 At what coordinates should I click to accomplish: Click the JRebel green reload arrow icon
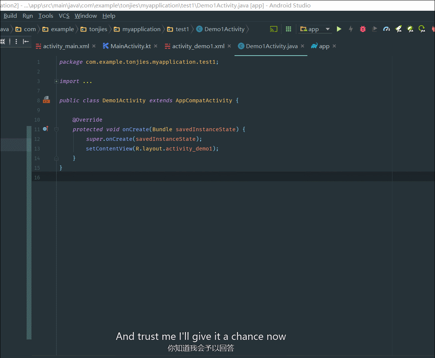coord(422,29)
